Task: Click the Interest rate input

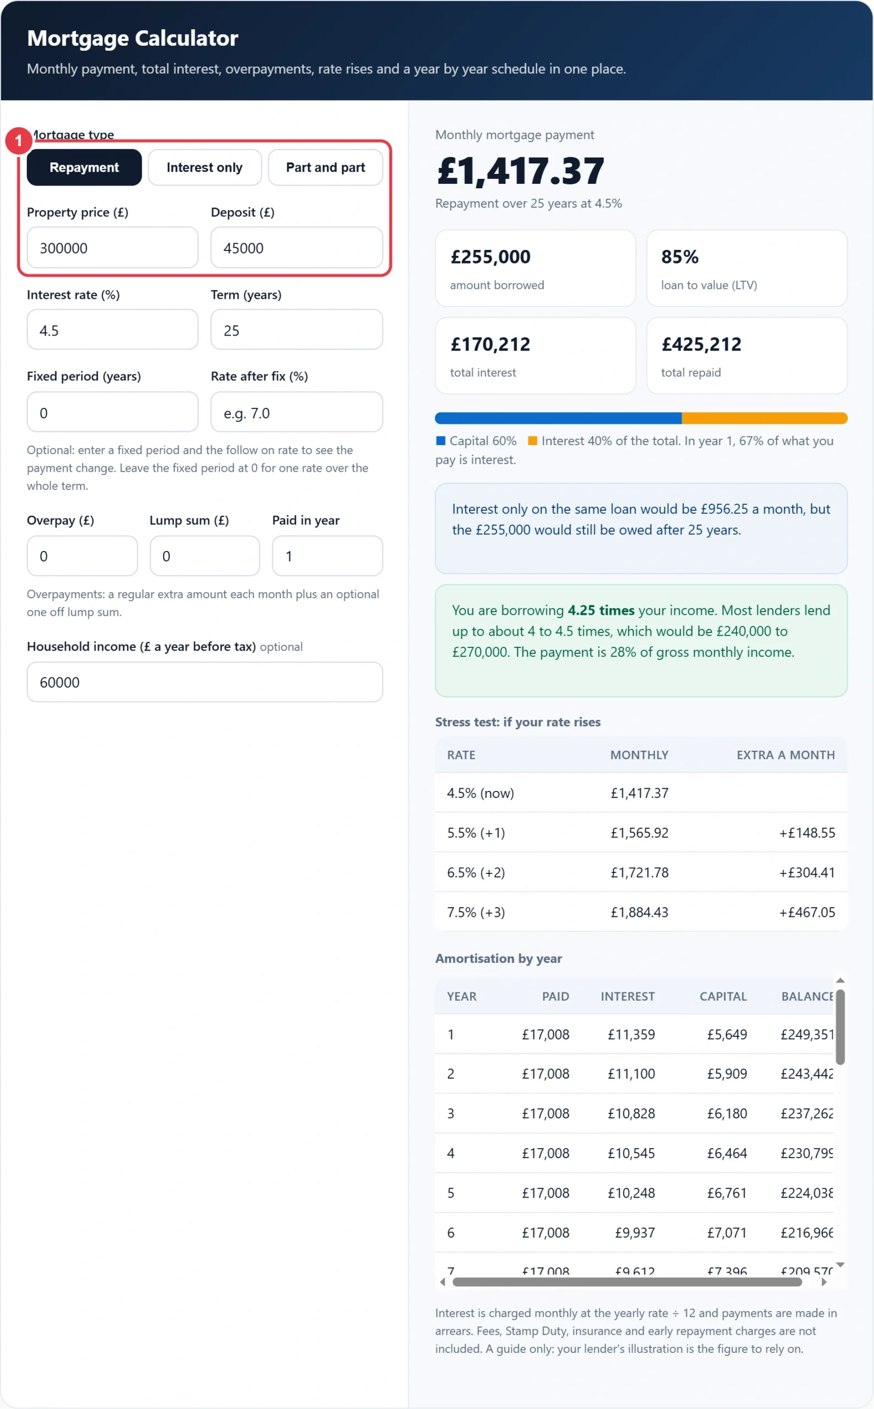Action: [x=113, y=330]
